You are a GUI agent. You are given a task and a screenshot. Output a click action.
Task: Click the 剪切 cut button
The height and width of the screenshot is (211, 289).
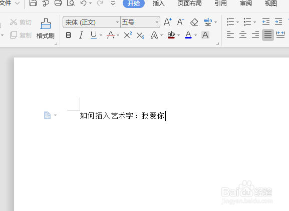pyautogui.click(x=21, y=22)
